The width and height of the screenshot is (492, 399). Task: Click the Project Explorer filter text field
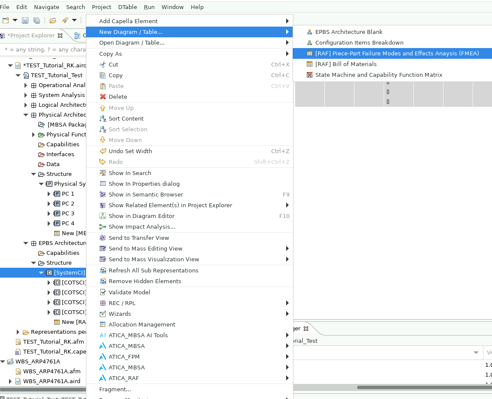44,49
